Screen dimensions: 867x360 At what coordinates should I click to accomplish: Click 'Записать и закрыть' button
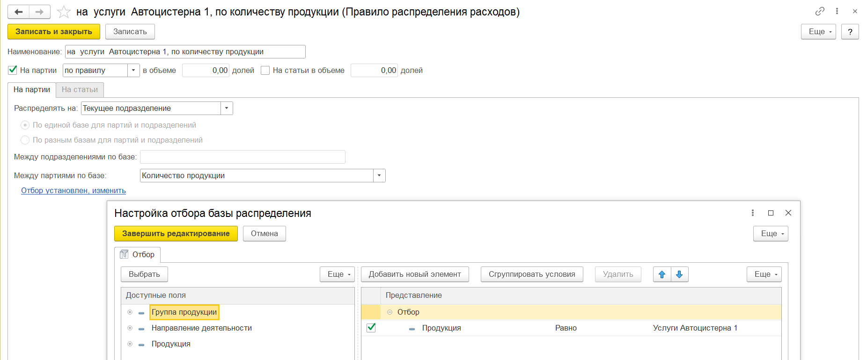point(54,32)
